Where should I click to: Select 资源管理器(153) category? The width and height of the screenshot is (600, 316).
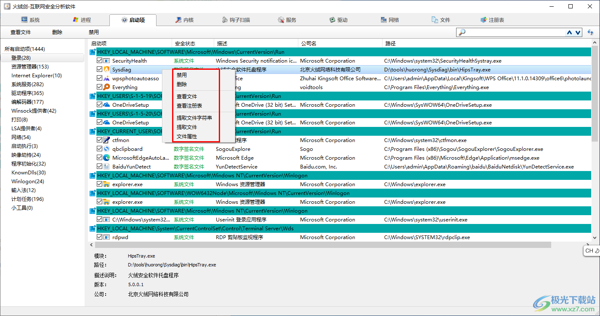click(30, 66)
